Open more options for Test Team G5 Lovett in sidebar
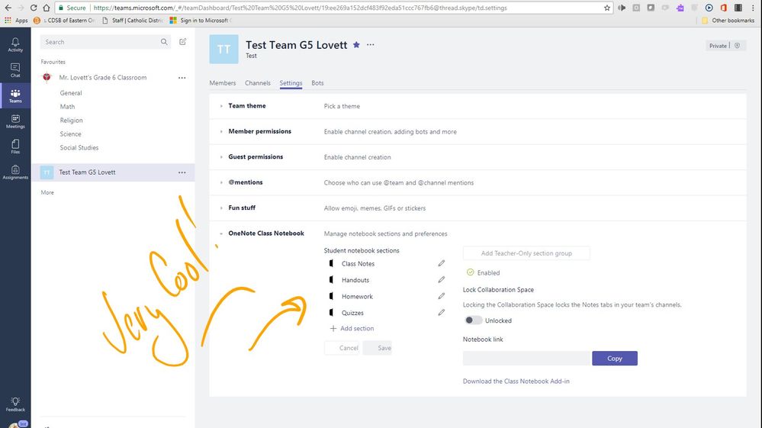This screenshot has height=428, width=762. 182,172
